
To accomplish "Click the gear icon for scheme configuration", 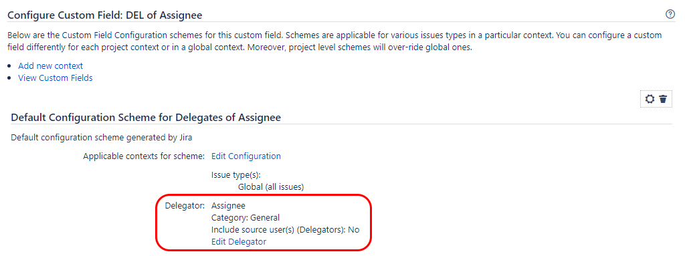I will click(650, 99).
